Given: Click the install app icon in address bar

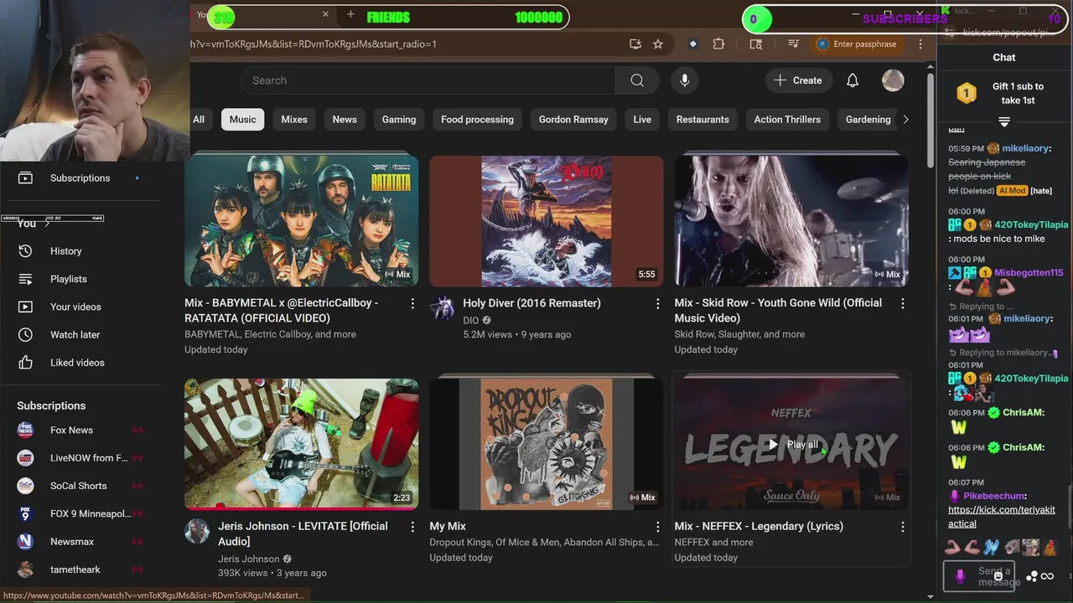Looking at the screenshot, I should tap(635, 44).
